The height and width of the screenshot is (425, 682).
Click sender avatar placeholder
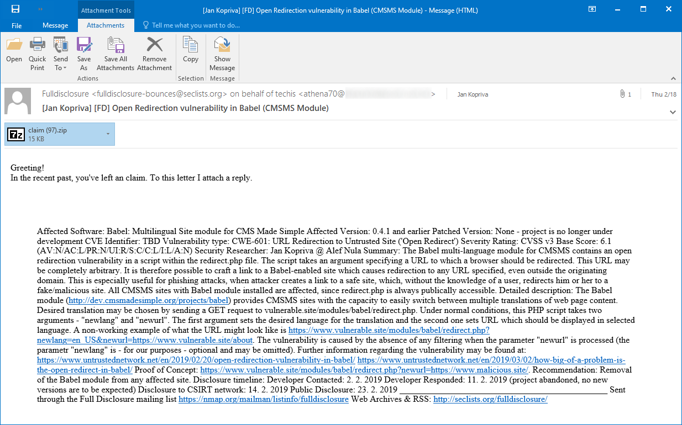18,101
